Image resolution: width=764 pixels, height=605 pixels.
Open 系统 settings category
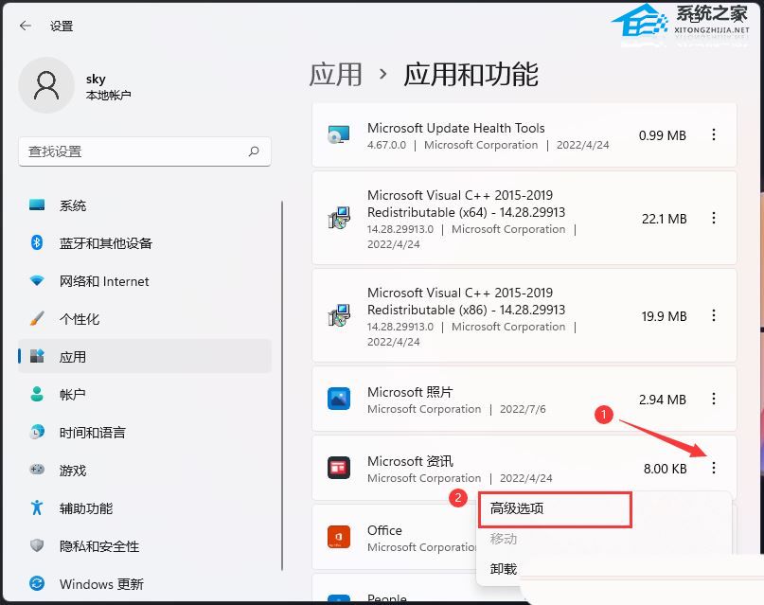(x=145, y=205)
